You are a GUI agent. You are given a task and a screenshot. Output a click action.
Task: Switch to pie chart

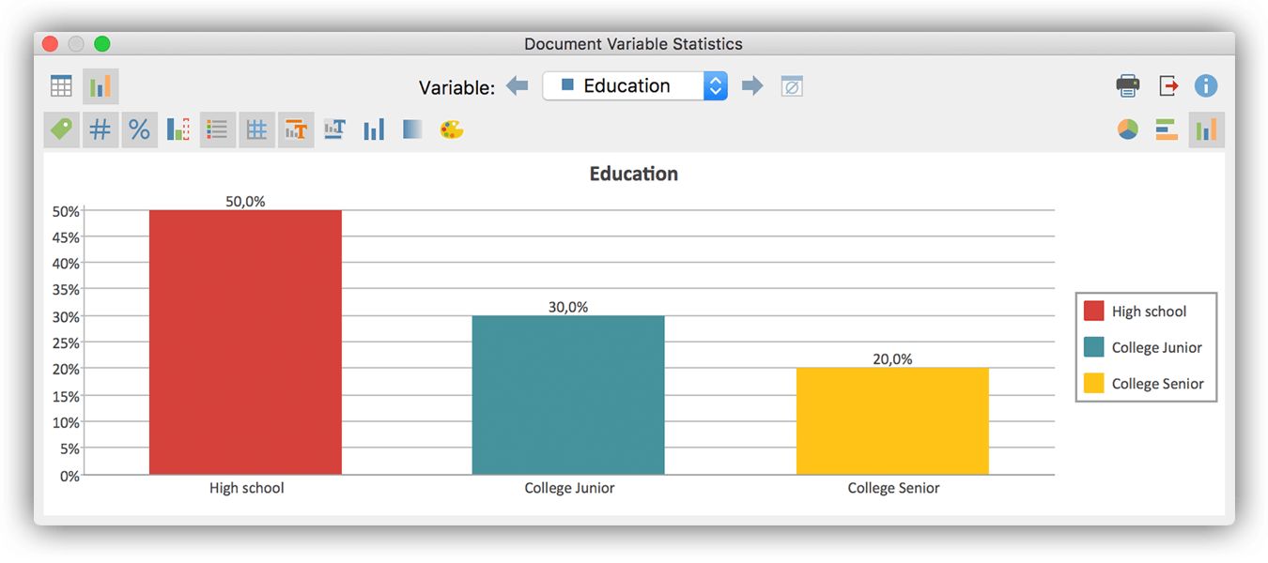[1128, 129]
